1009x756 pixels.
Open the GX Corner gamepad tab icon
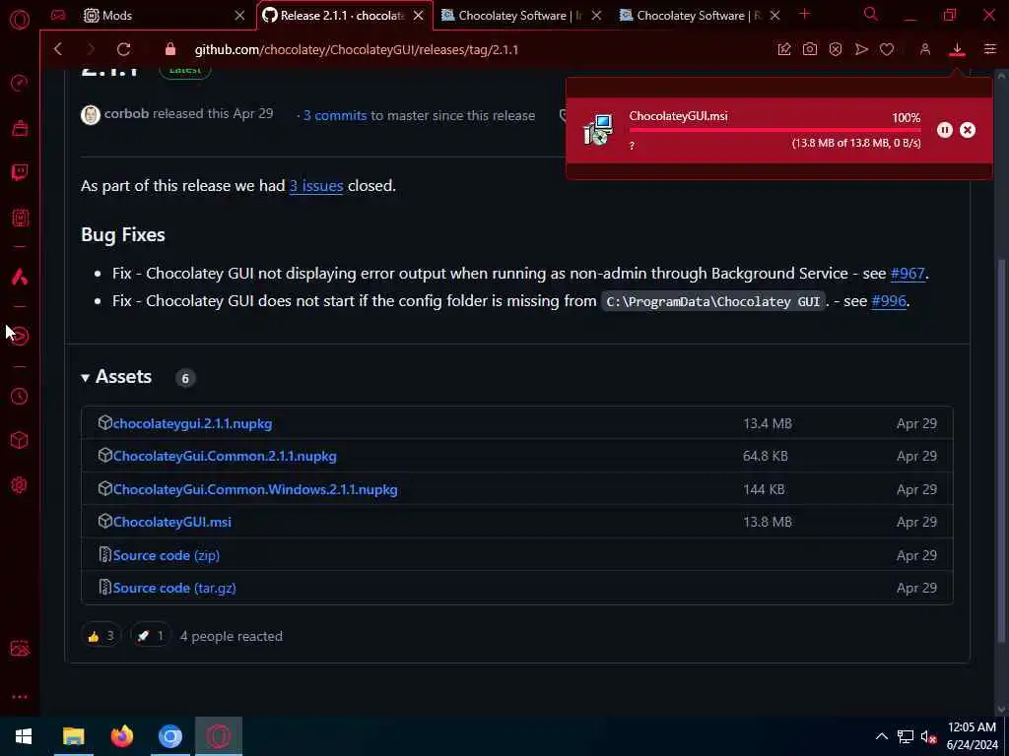pos(58,15)
